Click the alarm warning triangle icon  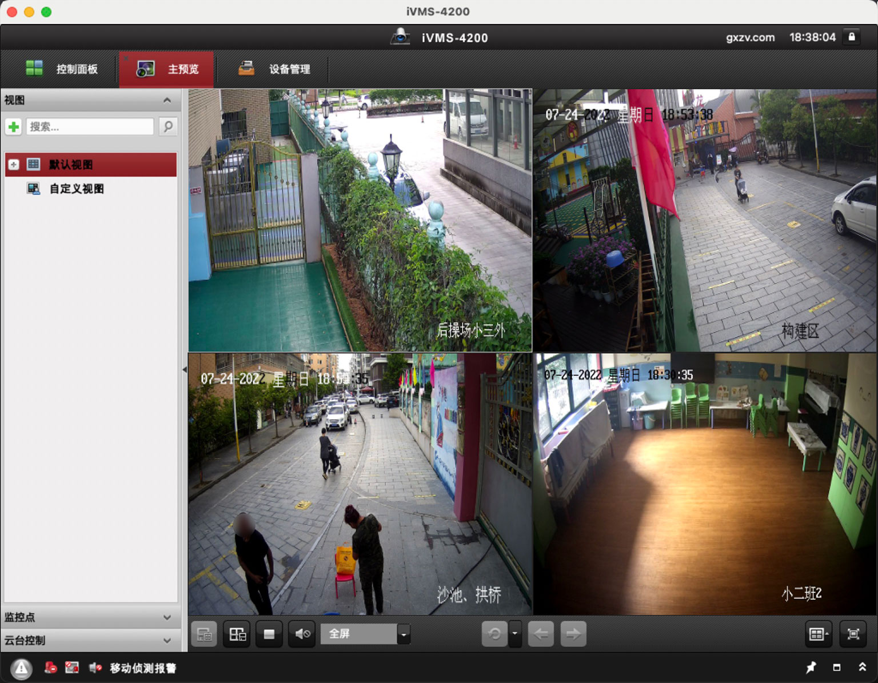point(21,668)
